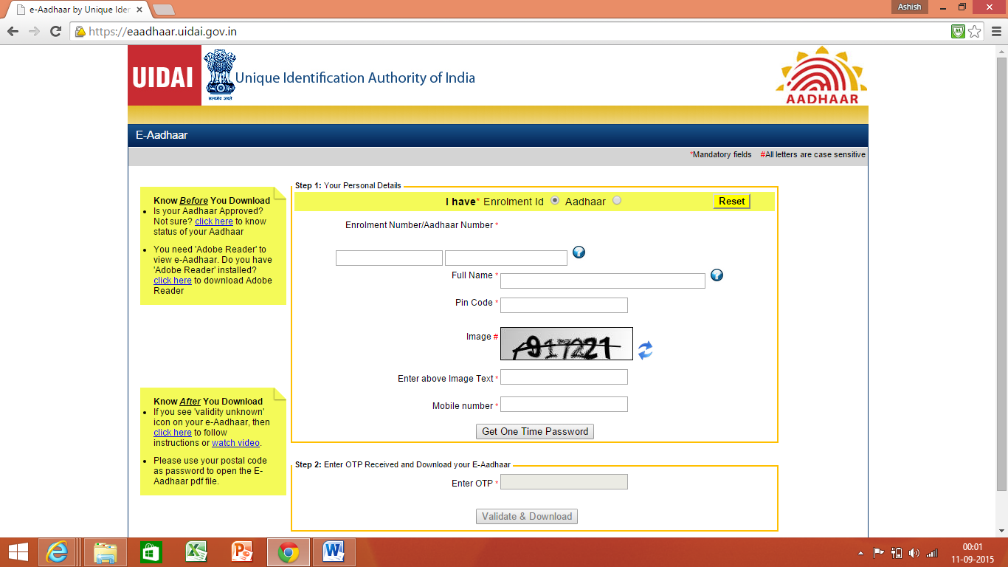Click the captcha image
Image resolution: width=1008 pixels, height=567 pixels.
tap(567, 343)
